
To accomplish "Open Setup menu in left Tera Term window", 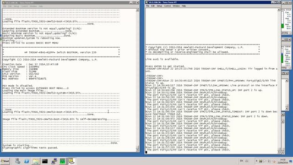I will (16, 6).
